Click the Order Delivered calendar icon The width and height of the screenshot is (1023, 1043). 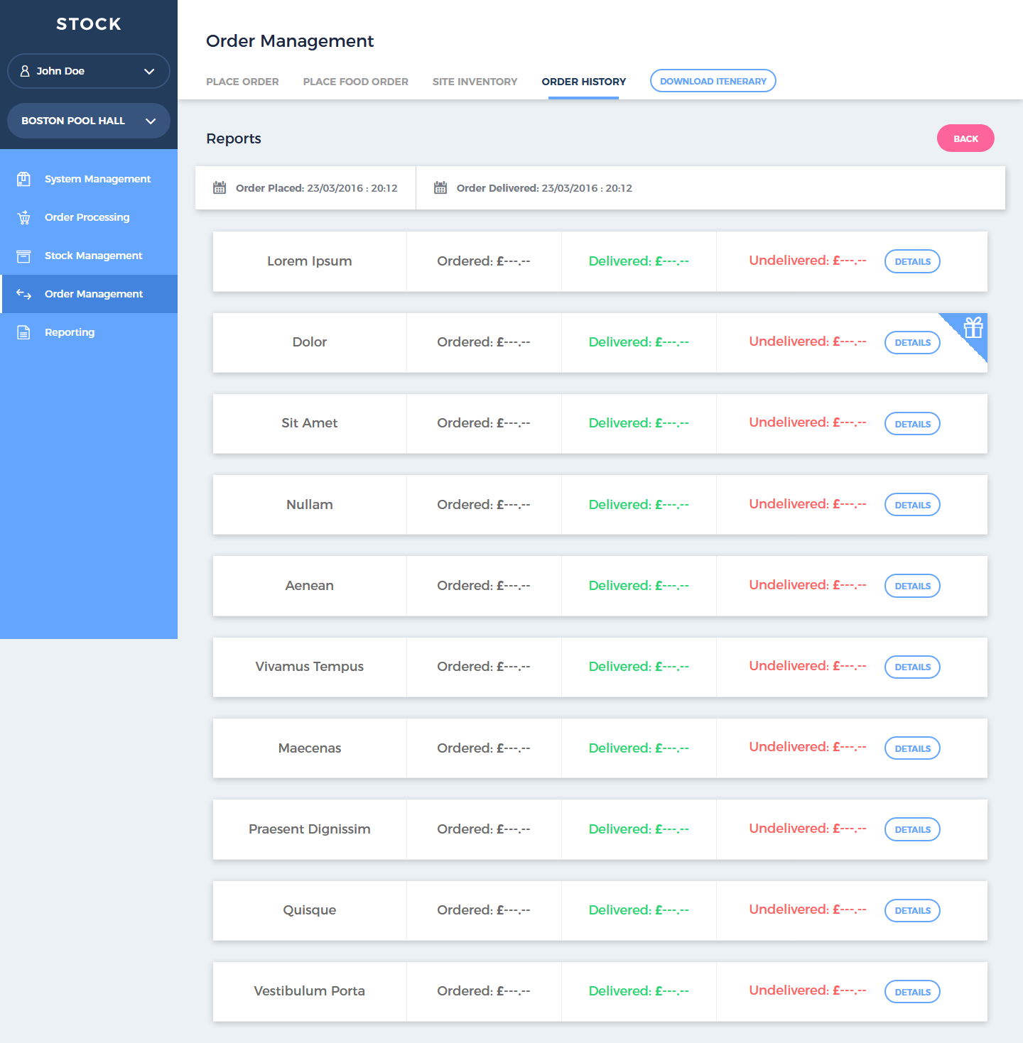click(440, 188)
